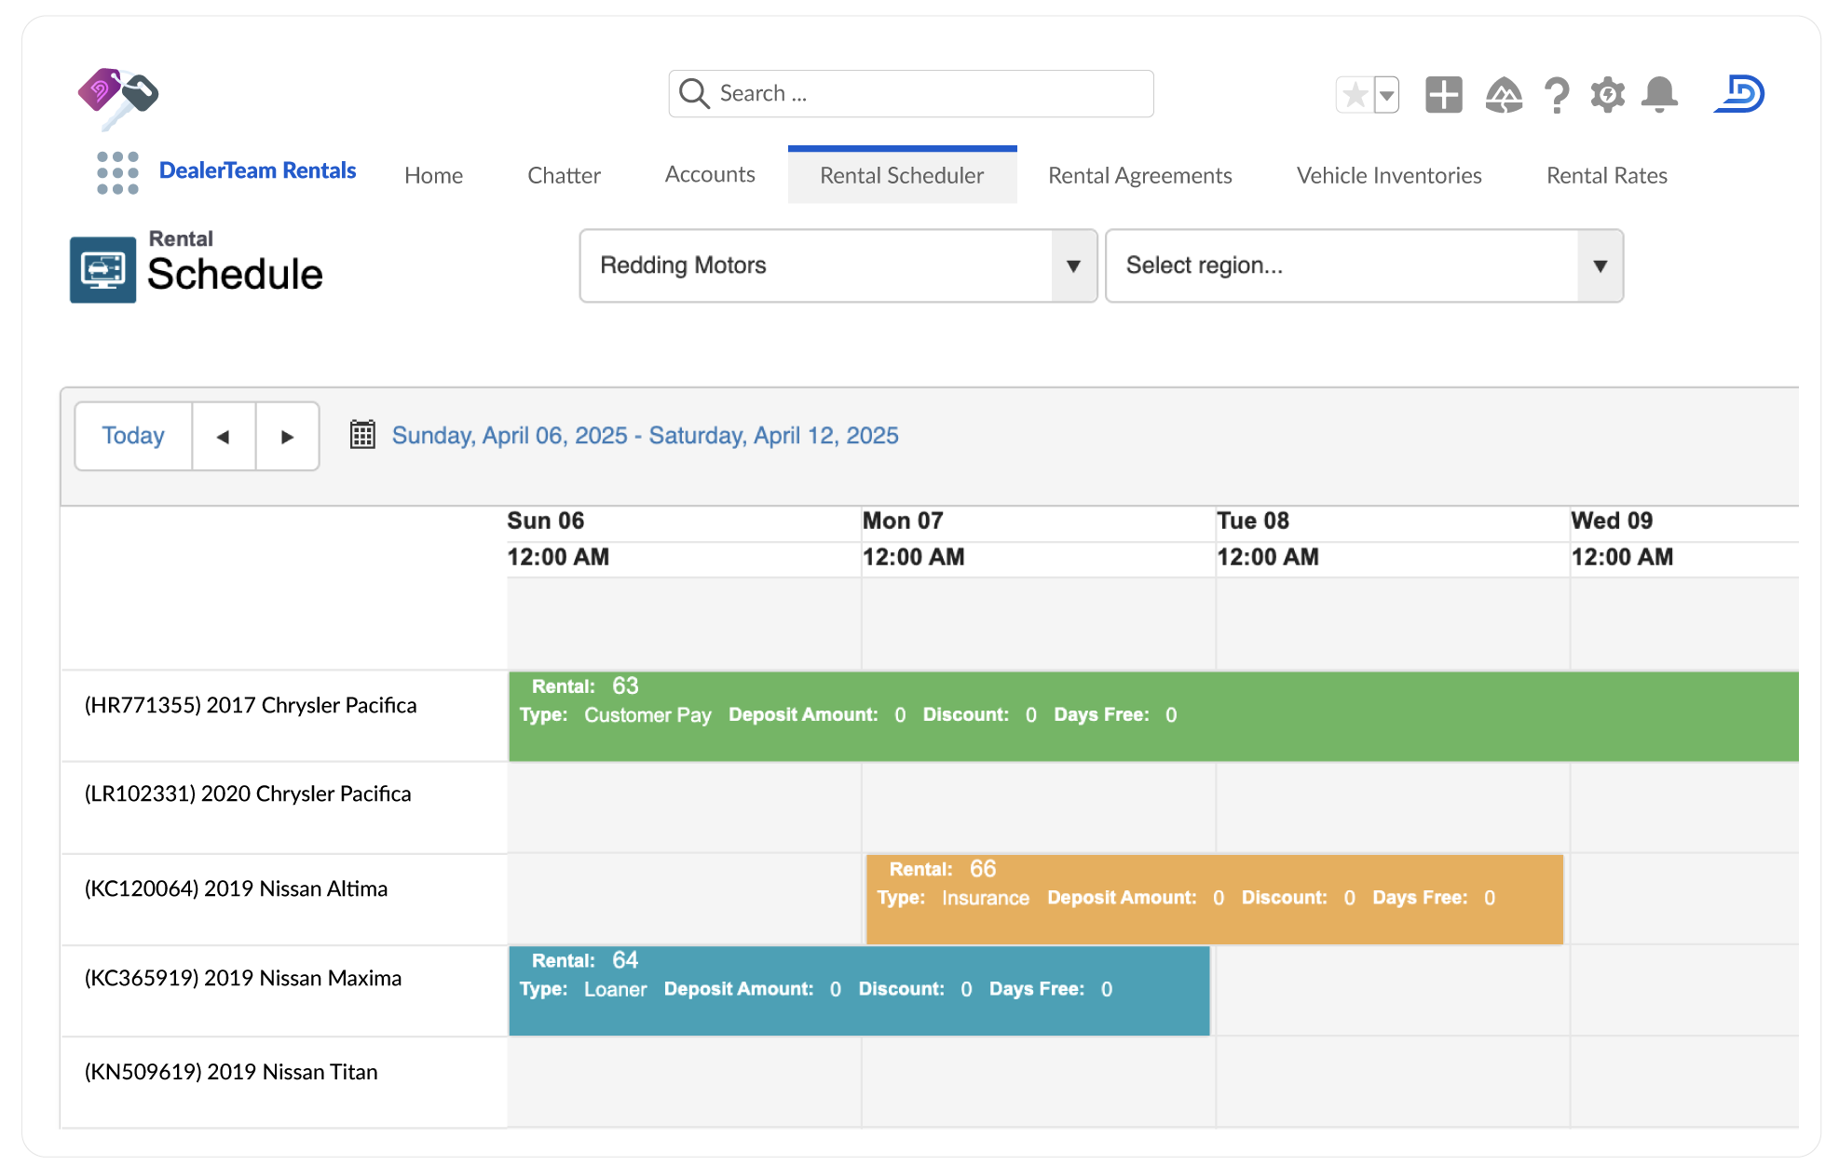Viewport: 1839px width, 1166px height.
Task: Click the Sun 06 column header
Action: click(545, 521)
